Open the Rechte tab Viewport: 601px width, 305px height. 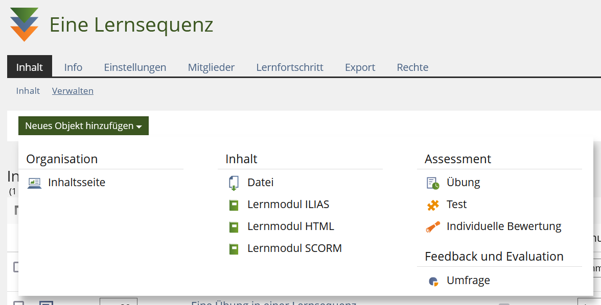[x=412, y=67]
